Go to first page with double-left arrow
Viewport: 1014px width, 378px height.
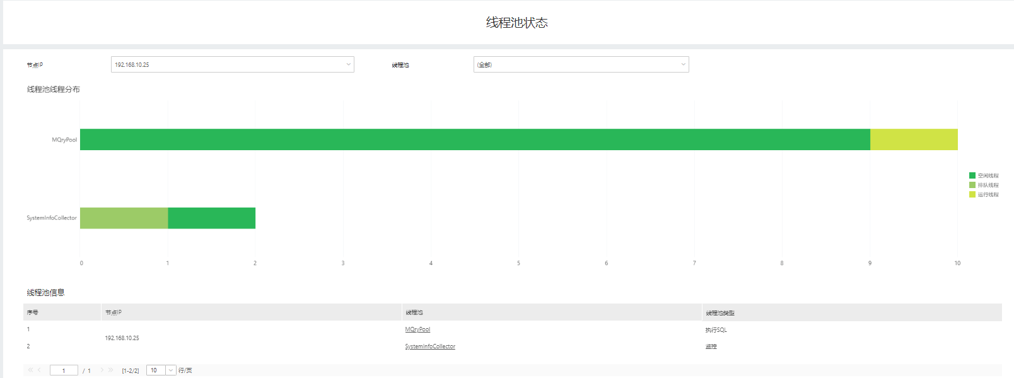click(30, 370)
